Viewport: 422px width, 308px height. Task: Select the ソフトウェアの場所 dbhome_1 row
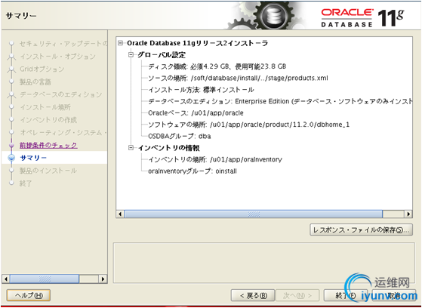248,125
